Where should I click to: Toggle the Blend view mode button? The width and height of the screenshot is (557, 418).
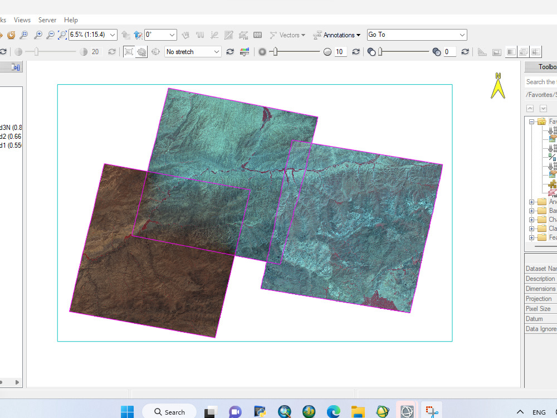(511, 52)
